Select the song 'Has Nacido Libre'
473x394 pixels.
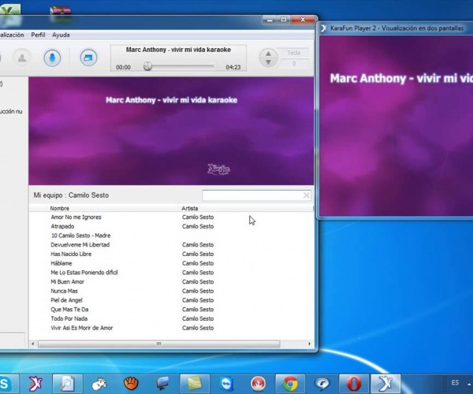(71, 254)
